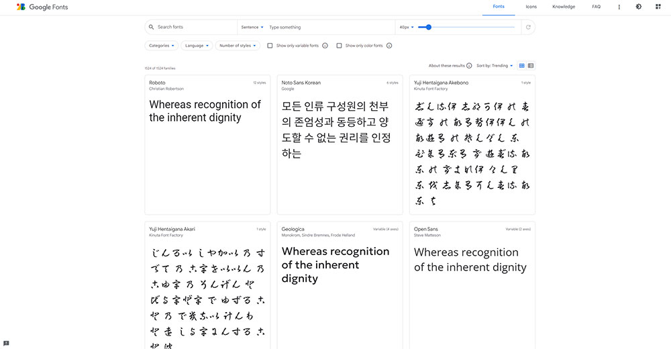Select the Knowledge tab

click(x=564, y=7)
